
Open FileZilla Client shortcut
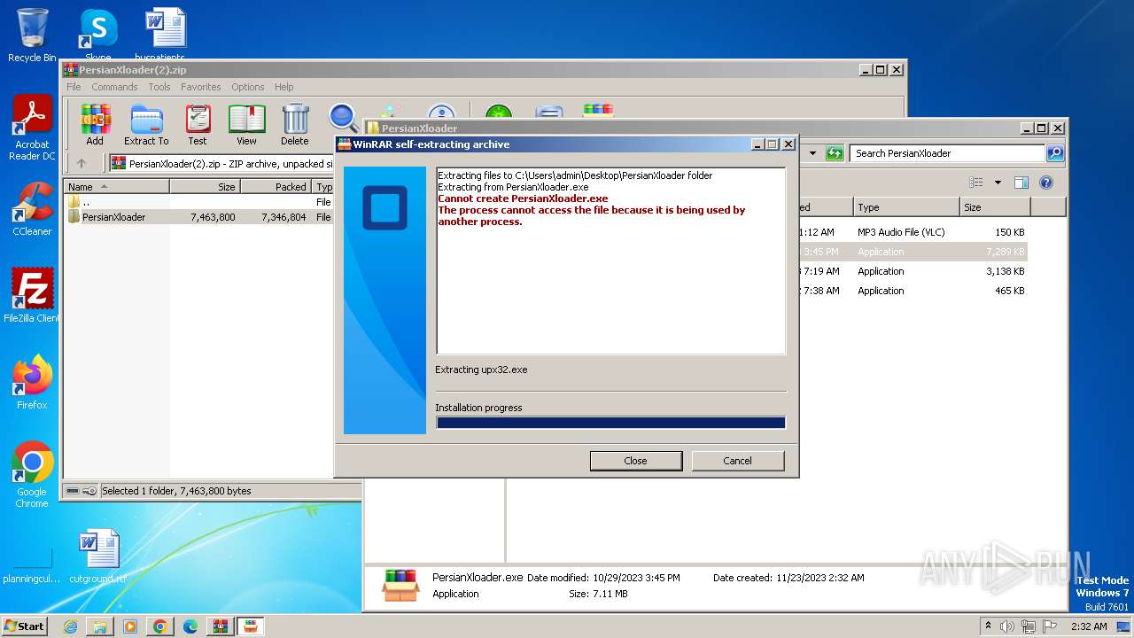click(32, 295)
